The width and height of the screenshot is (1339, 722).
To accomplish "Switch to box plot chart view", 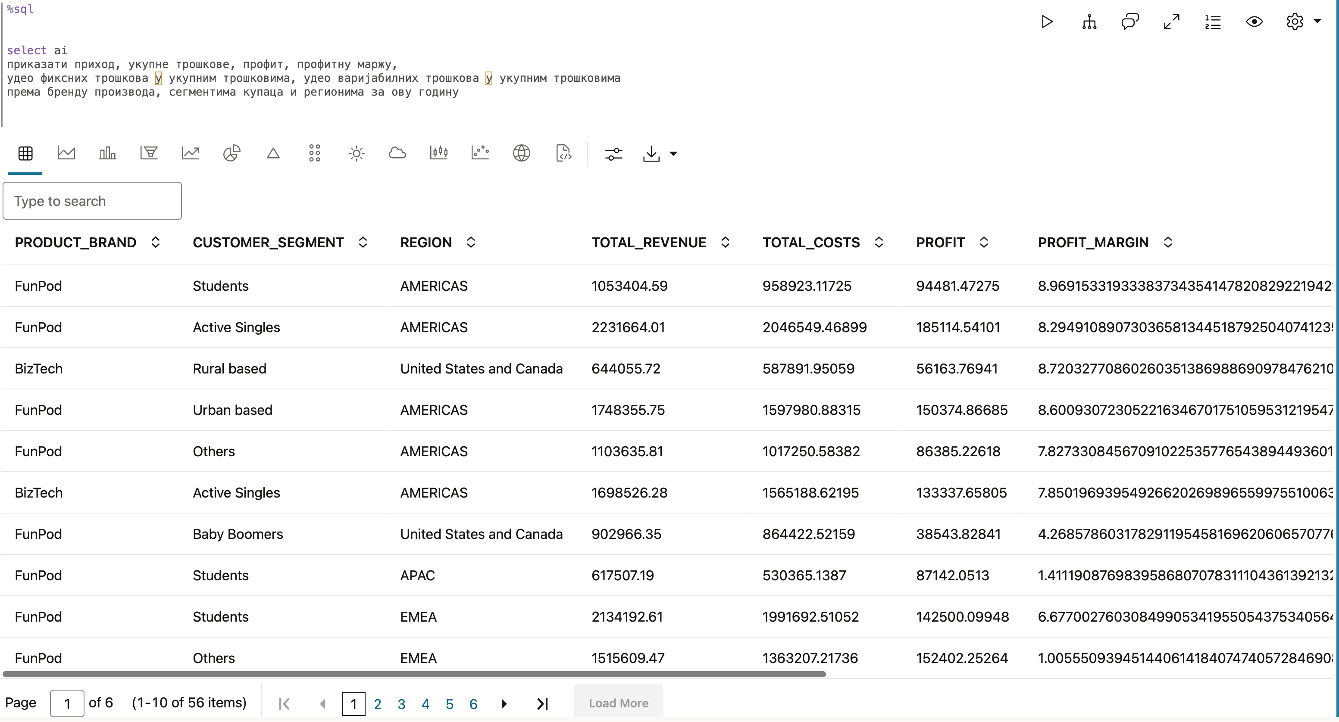I will pyautogui.click(x=439, y=153).
